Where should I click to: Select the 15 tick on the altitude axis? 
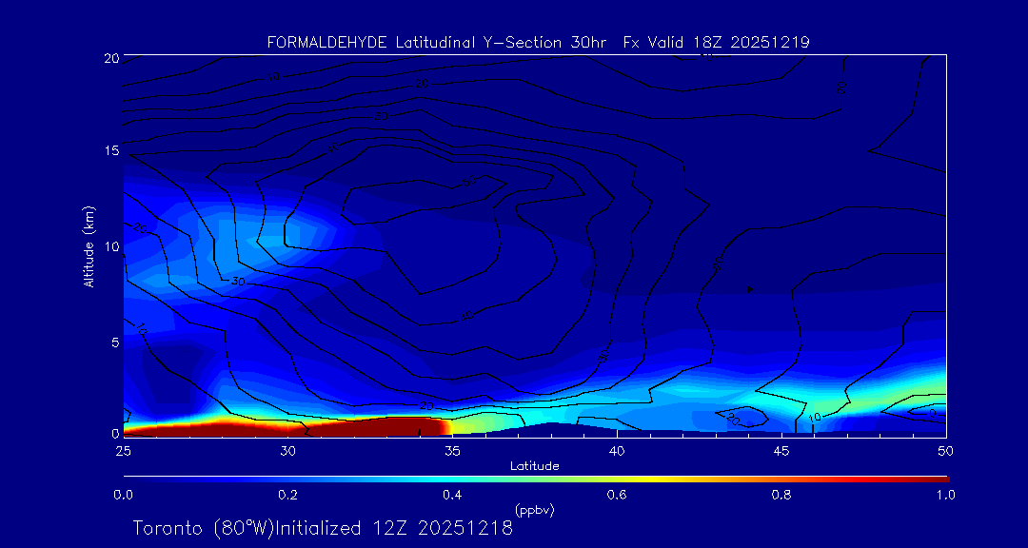click(110, 150)
